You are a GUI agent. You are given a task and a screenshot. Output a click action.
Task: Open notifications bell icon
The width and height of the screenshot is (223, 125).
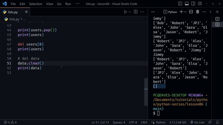click(x=217, y=122)
